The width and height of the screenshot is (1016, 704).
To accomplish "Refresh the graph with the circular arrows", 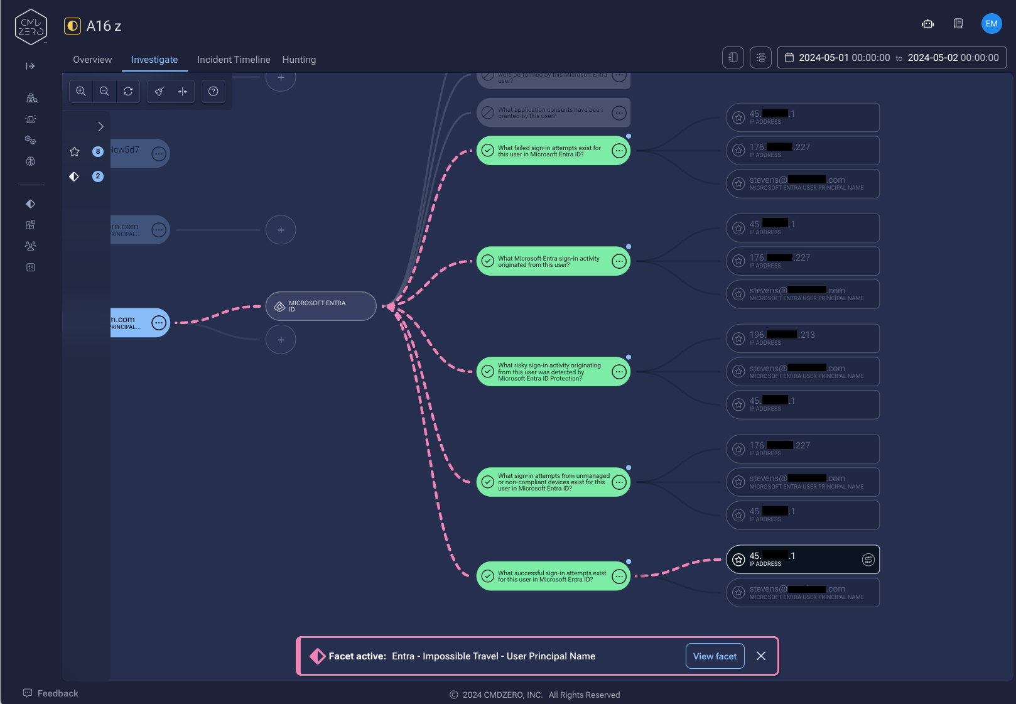I will coord(128,91).
